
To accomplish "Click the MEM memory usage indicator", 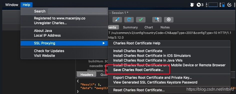I will 222,5.
